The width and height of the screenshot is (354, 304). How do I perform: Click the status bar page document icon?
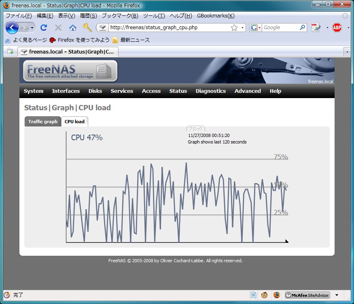pyautogui.click(x=254, y=295)
